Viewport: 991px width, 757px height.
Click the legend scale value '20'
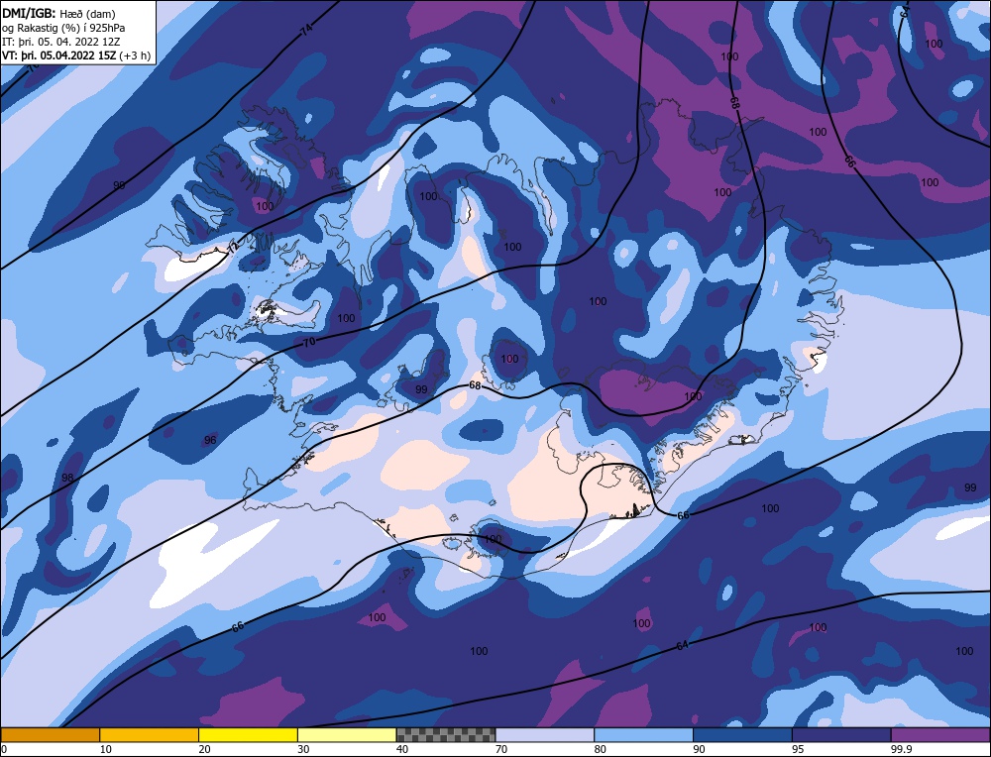(205, 749)
